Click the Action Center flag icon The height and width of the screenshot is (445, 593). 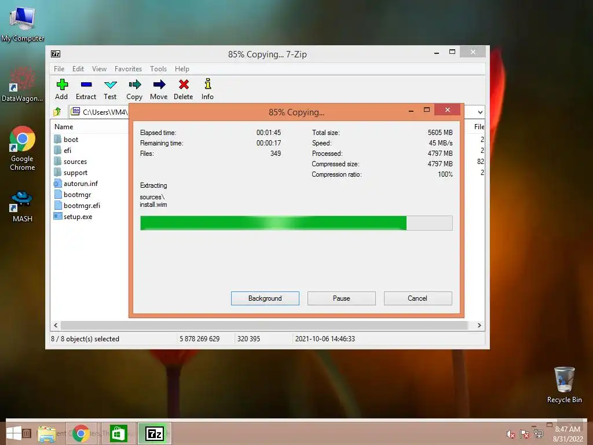coord(524,435)
